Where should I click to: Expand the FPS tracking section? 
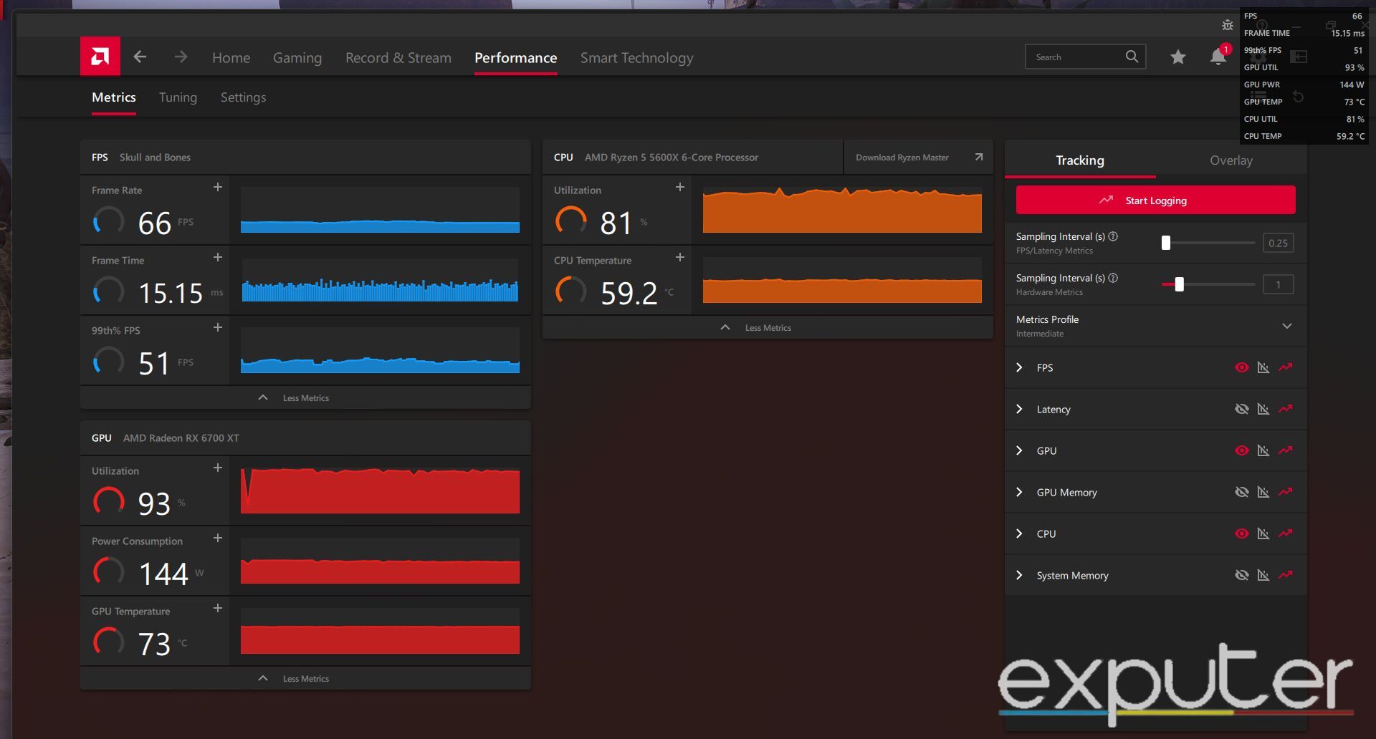click(x=1019, y=367)
